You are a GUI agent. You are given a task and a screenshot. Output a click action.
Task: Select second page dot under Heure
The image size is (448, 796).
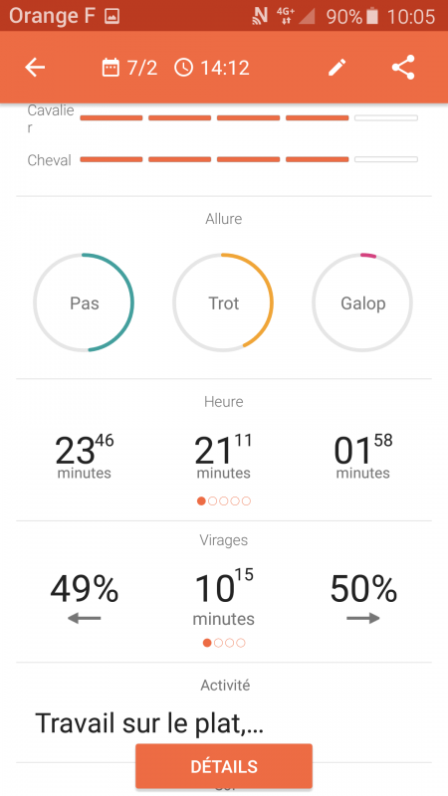click(212, 501)
